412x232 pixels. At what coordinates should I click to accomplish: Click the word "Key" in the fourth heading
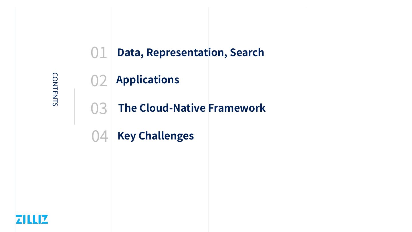126,135
